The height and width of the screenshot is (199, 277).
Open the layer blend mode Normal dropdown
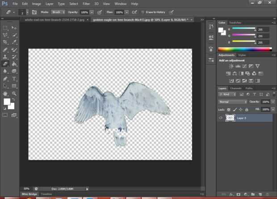[x=232, y=102]
